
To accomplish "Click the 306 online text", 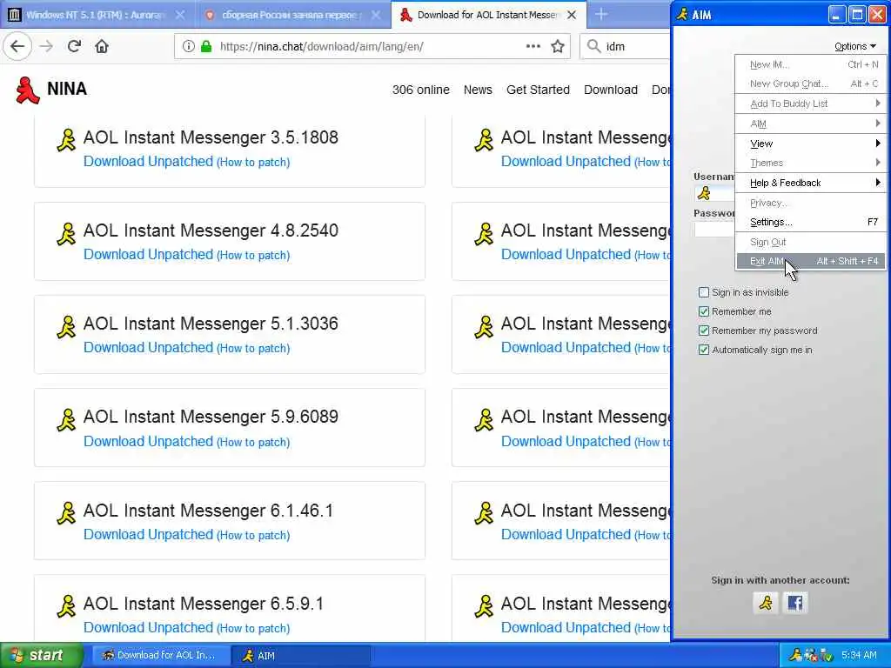I will 420,90.
